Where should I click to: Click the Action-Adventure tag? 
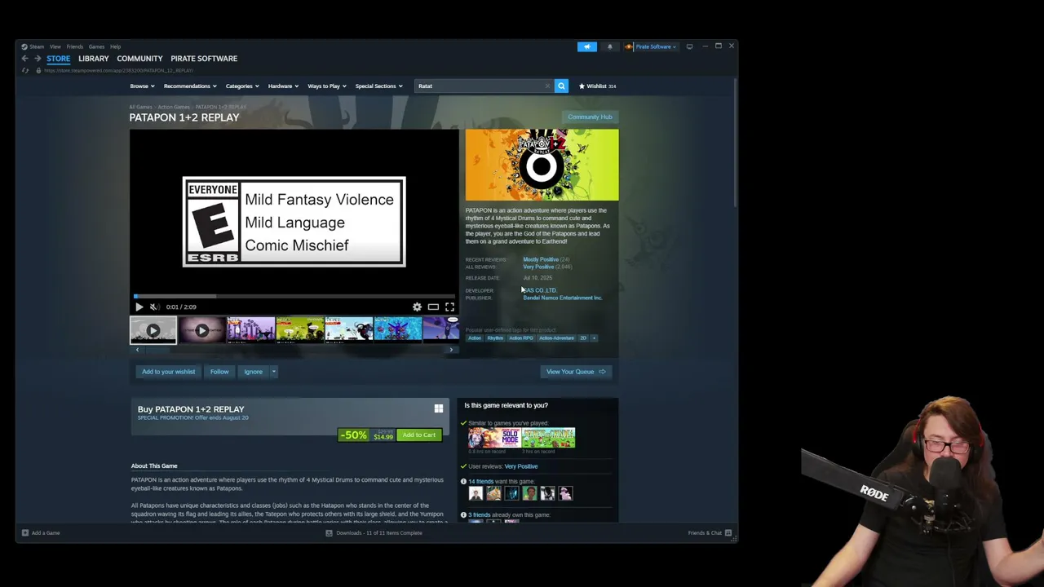click(556, 338)
